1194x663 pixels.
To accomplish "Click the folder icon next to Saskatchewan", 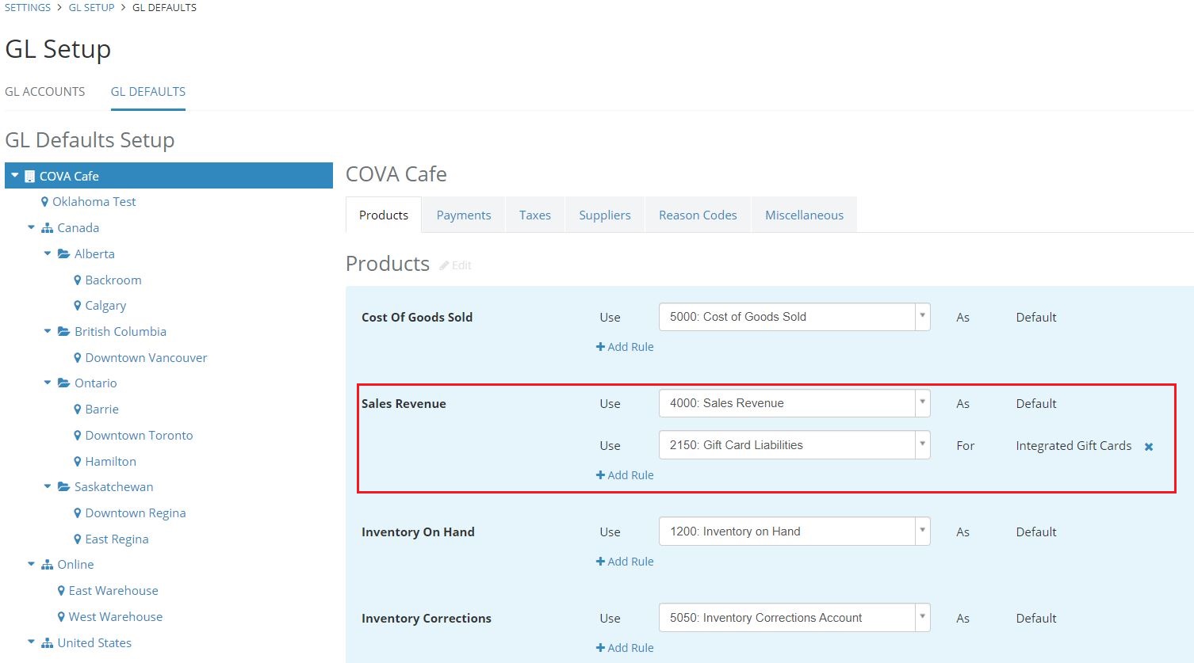I will [64, 486].
